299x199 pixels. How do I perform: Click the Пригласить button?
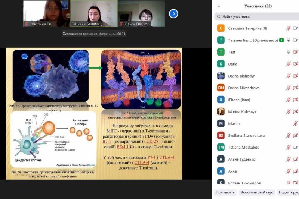[225, 192]
